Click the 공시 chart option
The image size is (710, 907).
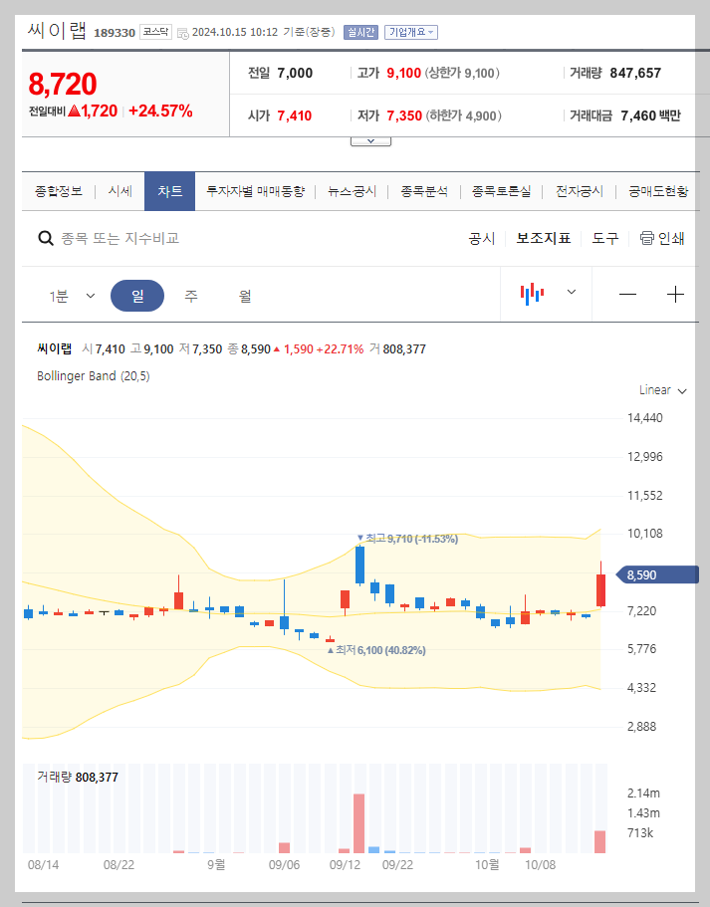pos(481,238)
